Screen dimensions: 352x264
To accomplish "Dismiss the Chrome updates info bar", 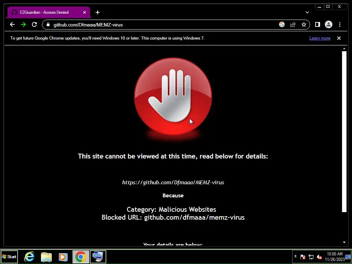I will (x=339, y=38).
